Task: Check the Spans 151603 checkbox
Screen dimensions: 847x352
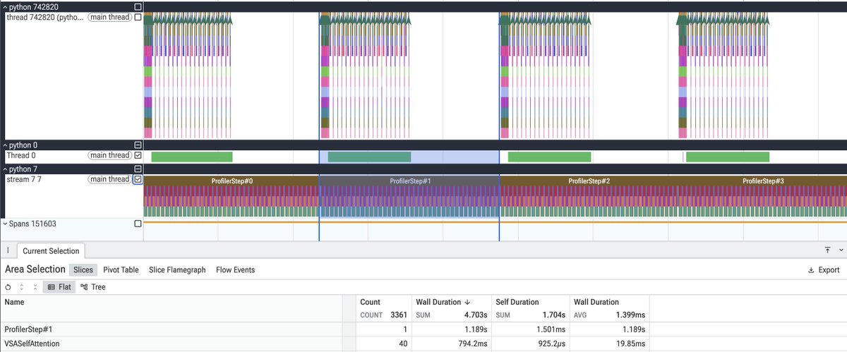Action: pyautogui.click(x=138, y=224)
